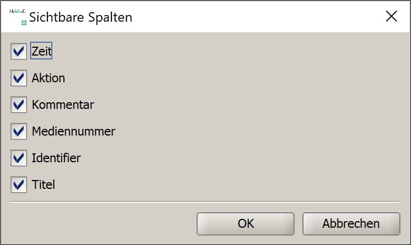Toggle the Aktion column checkbox
The height and width of the screenshot is (245, 411).
[18, 78]
